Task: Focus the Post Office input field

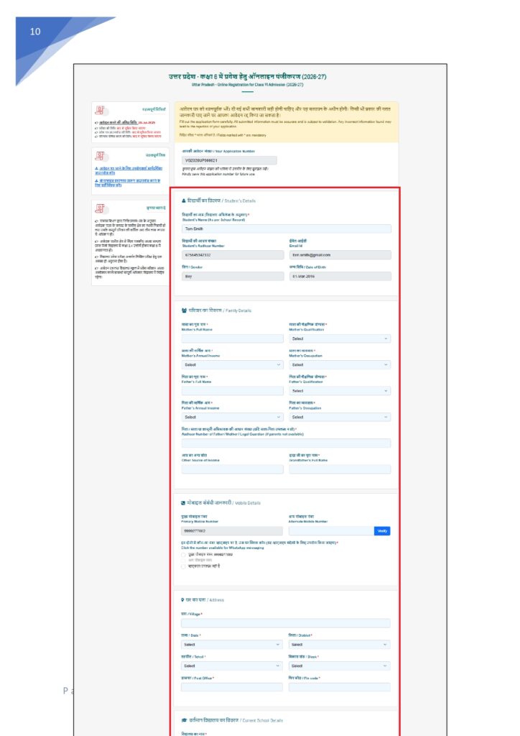Action: (232, 687)
